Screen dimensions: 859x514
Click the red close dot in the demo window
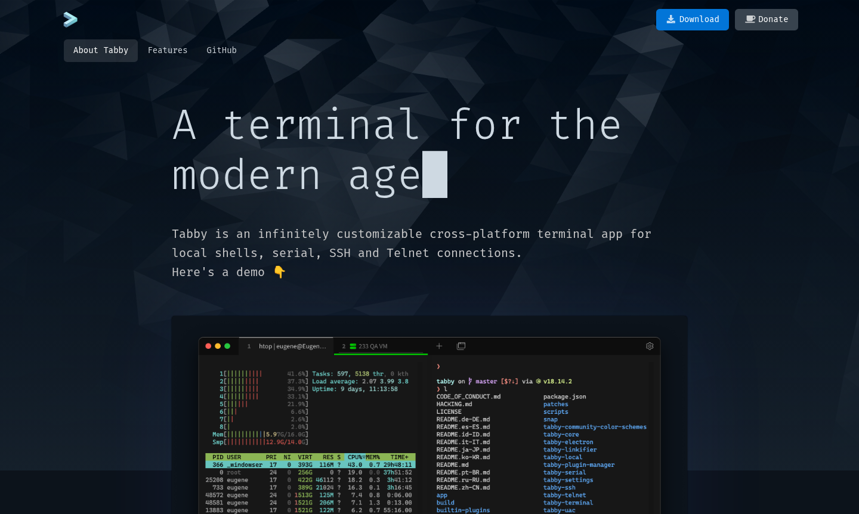pos(208,346)
